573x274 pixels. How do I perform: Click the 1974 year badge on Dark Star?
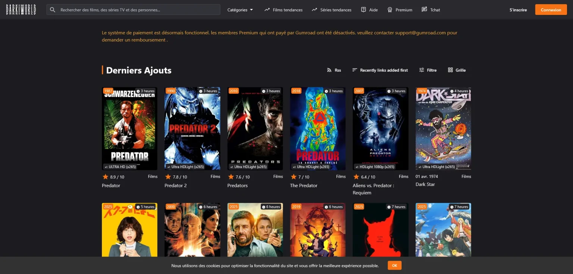click(x=422, y=91)
